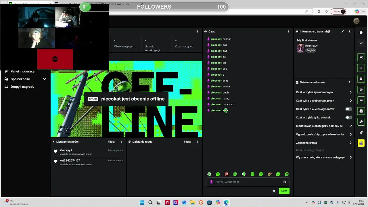The image size is (368, 207).
Task: Click the user avatar at top right
Action: (356, 21)
